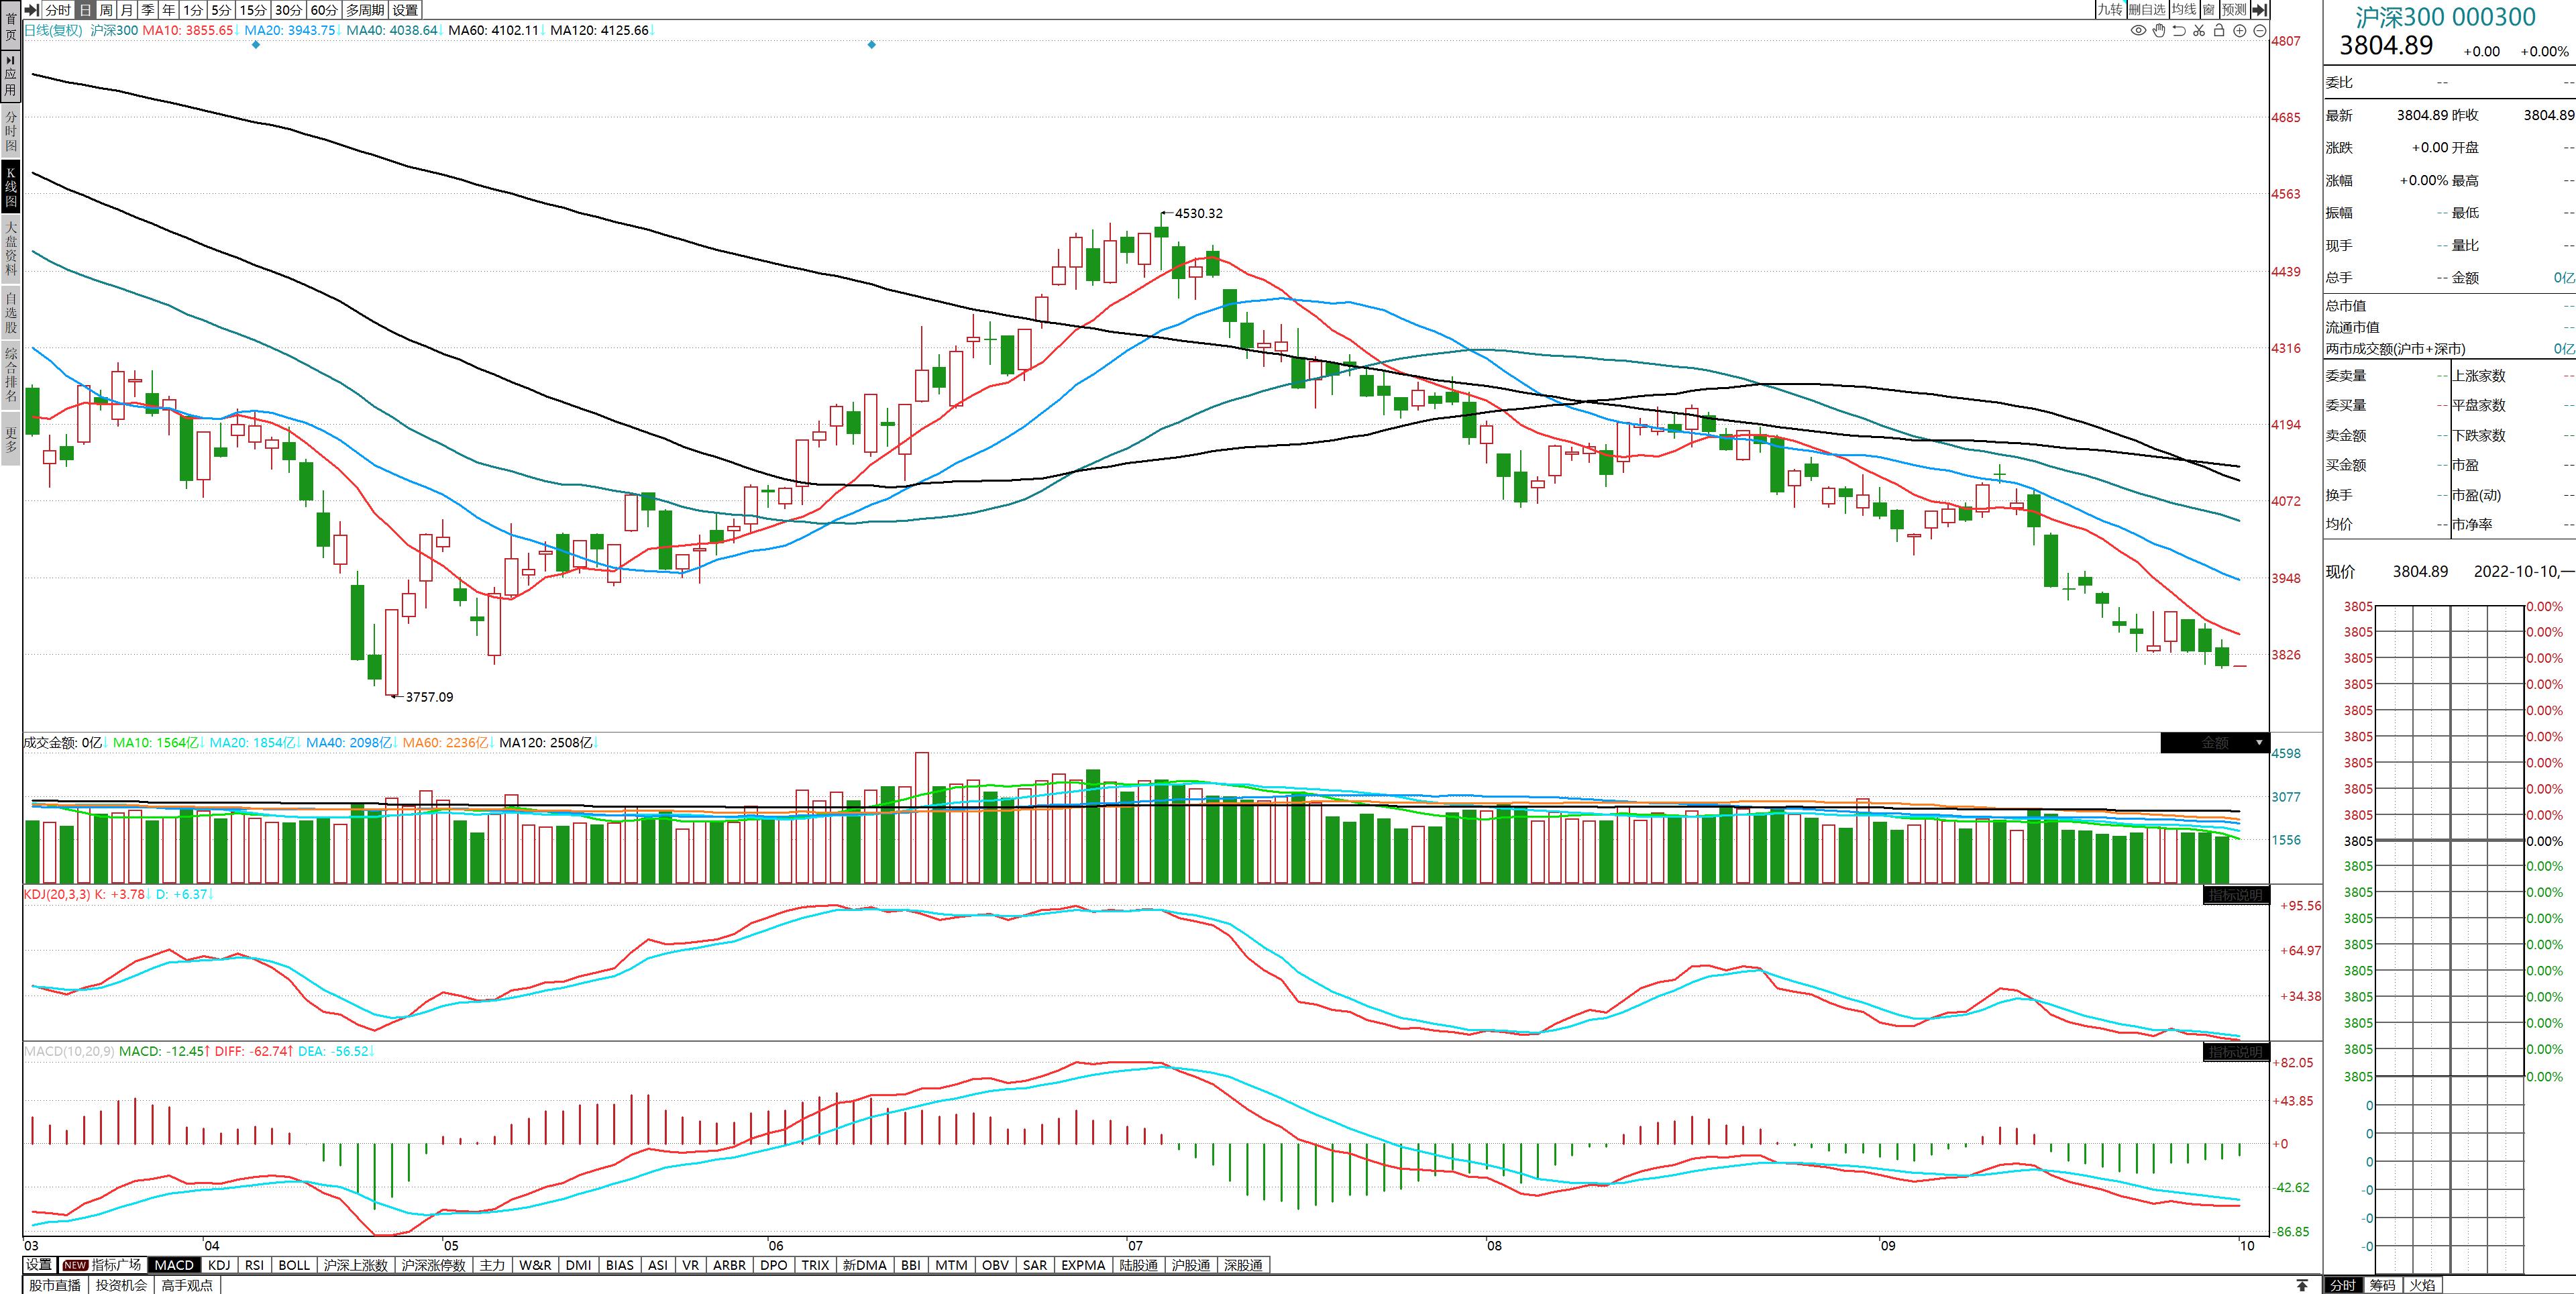The image size is (2576, 1294).
Task: Collapse right panel using top-right arrow icon
Action: point(2261,10)
